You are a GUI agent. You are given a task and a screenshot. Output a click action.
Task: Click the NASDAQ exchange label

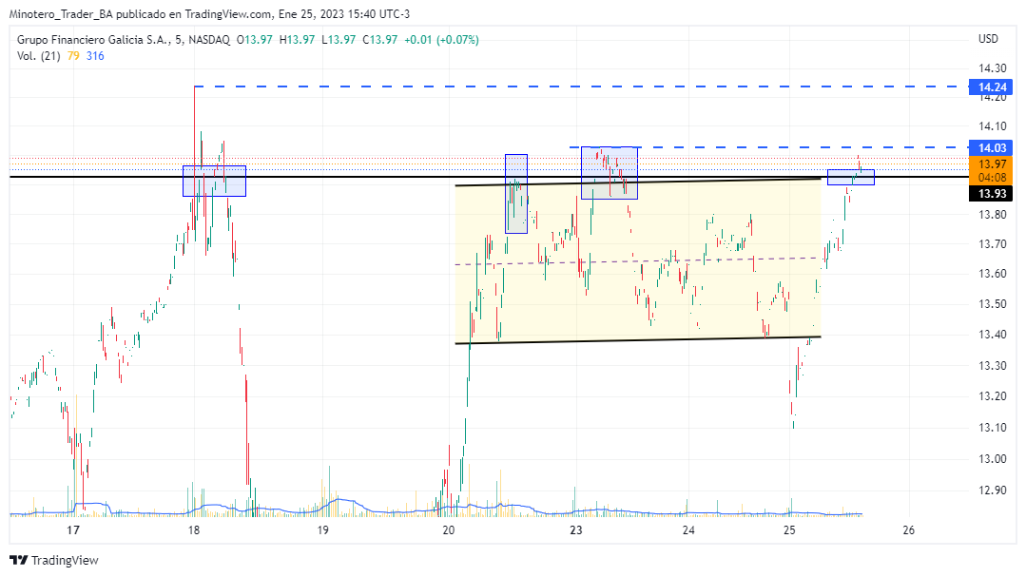pyautogui.click(x=208, y=39)
